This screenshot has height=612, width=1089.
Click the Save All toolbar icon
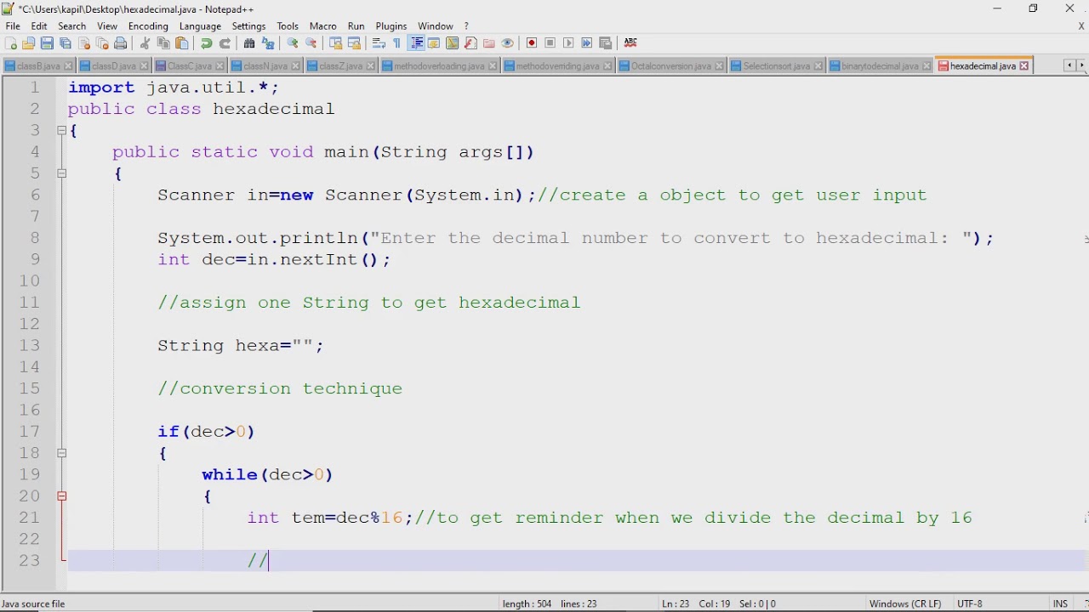(66, 43)
